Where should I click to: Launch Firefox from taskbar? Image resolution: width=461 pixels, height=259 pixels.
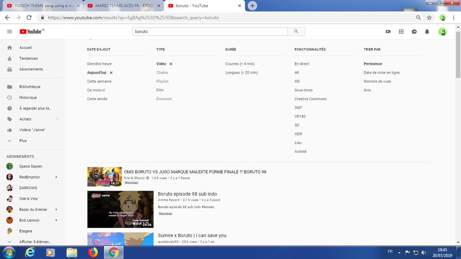coord(93,252)
